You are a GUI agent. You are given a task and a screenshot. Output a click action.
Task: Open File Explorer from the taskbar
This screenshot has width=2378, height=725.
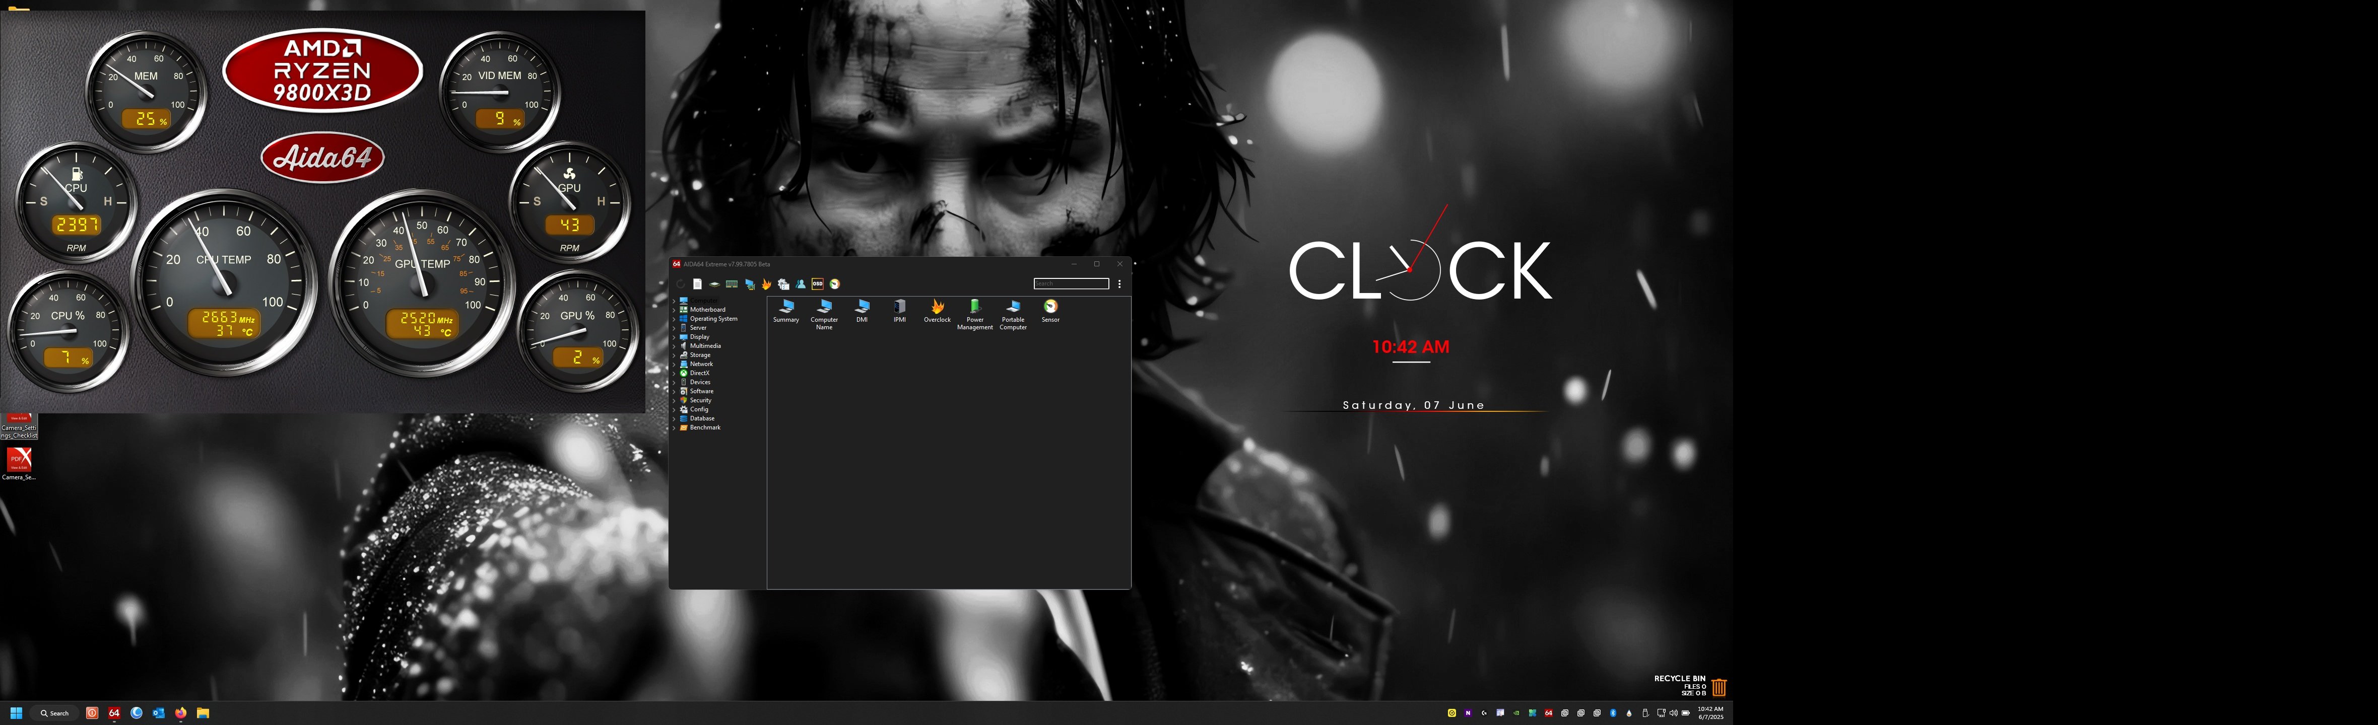pos(203,713)
